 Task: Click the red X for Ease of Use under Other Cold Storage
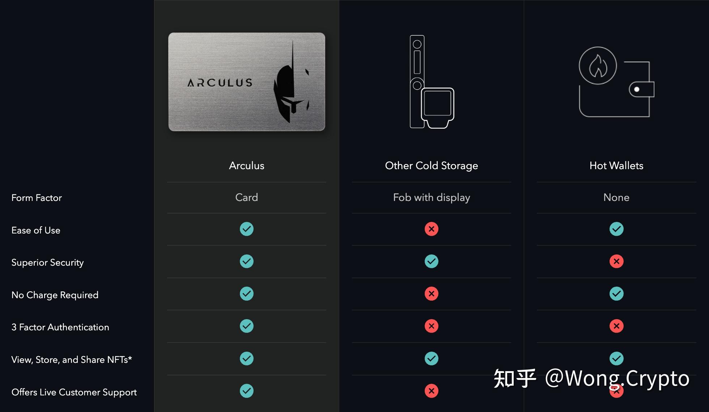click(431, 228)
